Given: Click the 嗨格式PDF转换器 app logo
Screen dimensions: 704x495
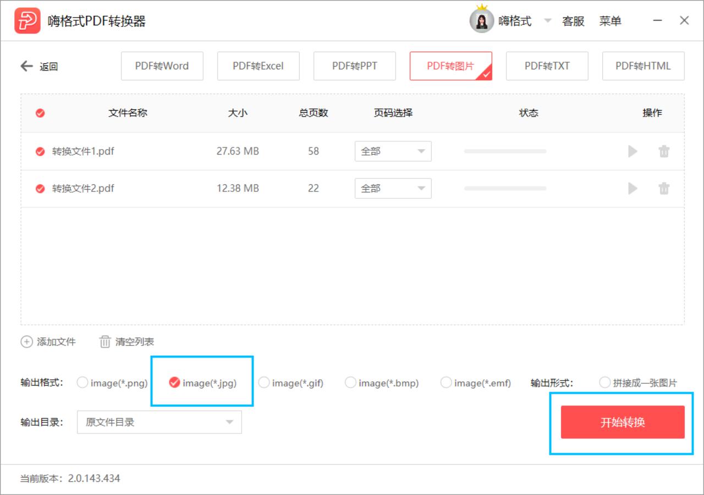Looking at the screenshot, I should click(x=28, y=21).
